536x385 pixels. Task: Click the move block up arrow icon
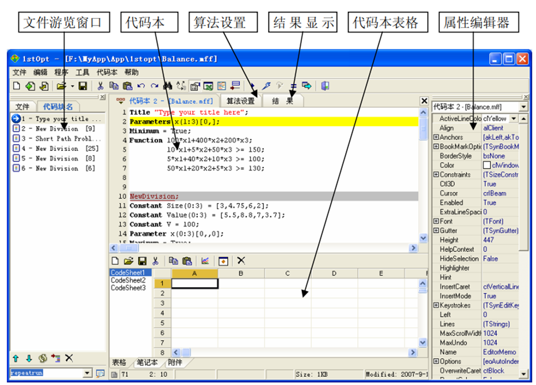pos(16,358)
